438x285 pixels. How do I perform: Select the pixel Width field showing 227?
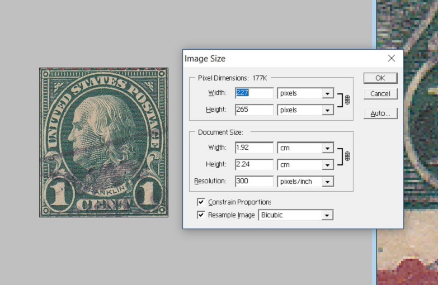[x=254, y=93]
